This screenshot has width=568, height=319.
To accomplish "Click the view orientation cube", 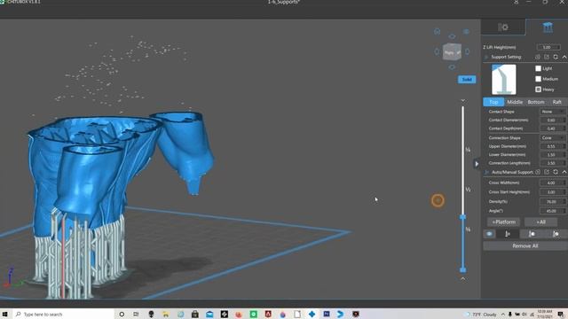I will [452, 52].
